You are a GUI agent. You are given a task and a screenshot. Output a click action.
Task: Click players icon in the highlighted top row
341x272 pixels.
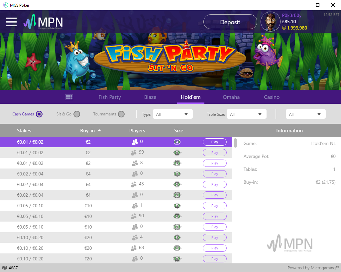tap(135, 142)
